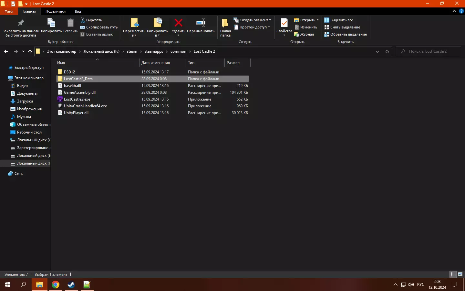Switch to details view icon in status bar
Screen dimensions: 465x291
[x=453, y=274]
